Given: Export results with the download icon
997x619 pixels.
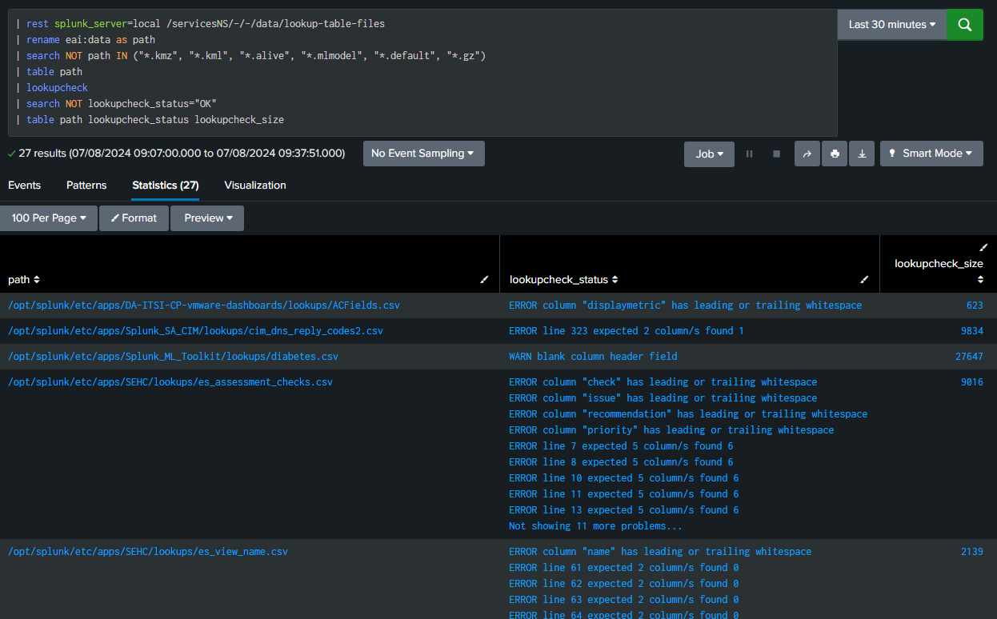Looking at the screenshot, I should pos(862,154).
